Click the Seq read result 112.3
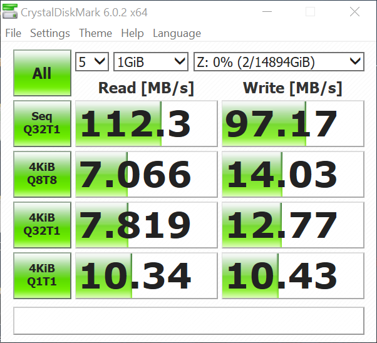 click(x=147, y=123)
